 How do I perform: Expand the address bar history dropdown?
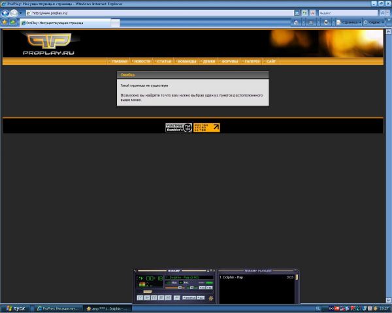click(297, 13)
